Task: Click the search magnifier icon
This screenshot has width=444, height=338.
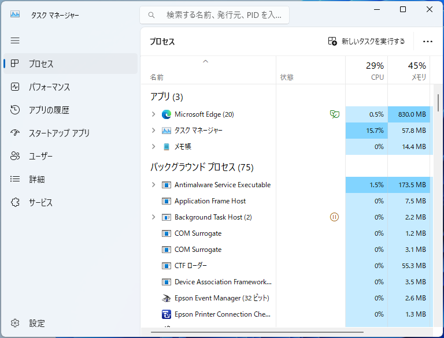Action: [x=151, y=15]
